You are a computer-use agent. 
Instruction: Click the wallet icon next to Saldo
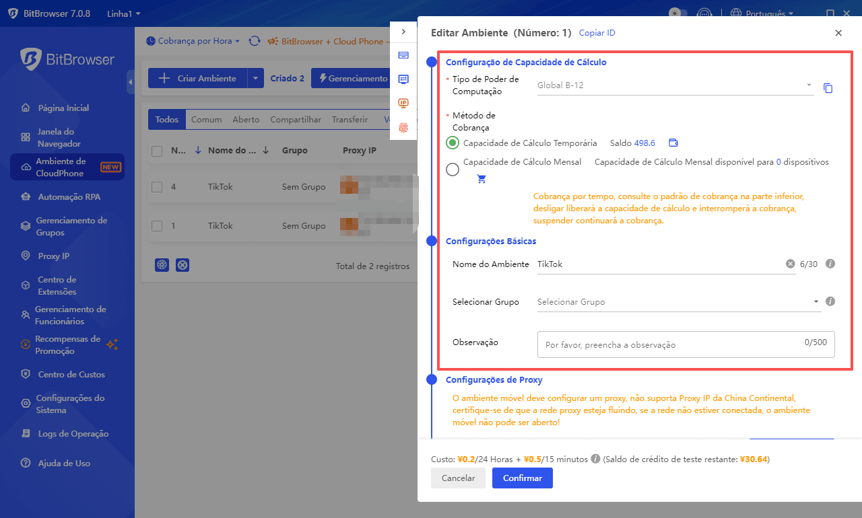coord(673,143)
